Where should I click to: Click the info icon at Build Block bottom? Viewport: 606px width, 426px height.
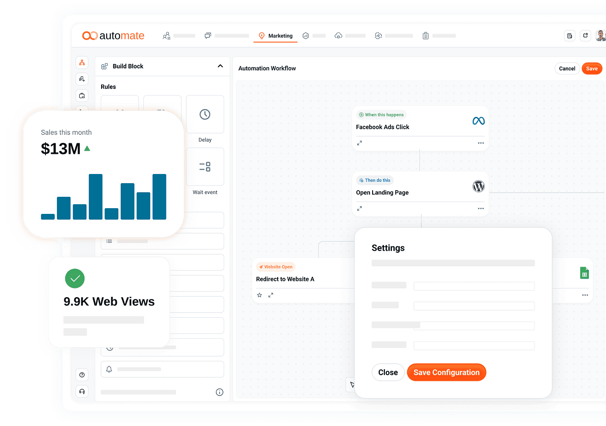pyautogui.click(x=219, y=392)
